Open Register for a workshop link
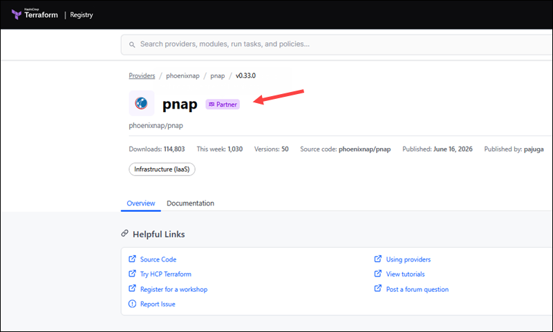 [174, 289]
